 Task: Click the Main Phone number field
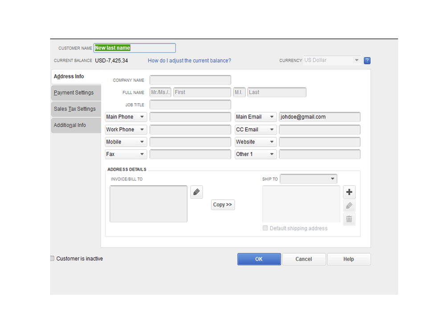point(190,117)
